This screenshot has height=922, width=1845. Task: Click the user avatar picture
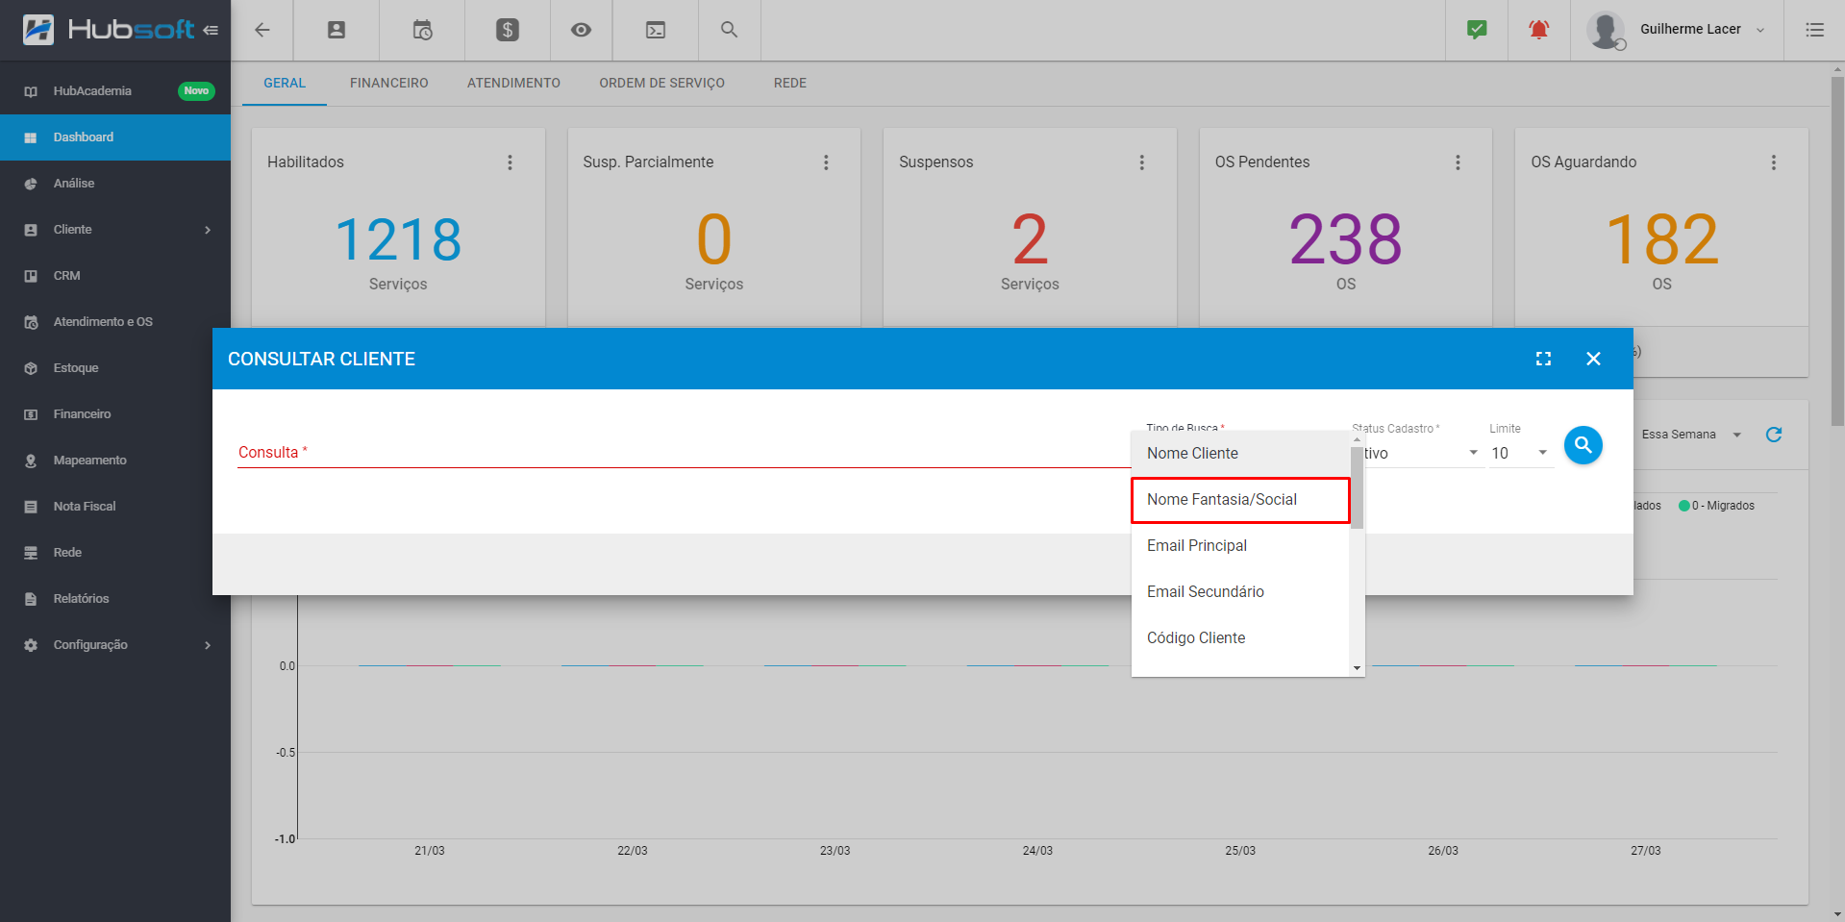(x=1606, y=30)
